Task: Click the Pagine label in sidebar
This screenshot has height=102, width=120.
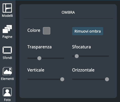Action: point(7,37)
